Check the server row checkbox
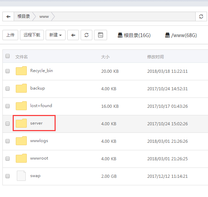 [x=8, y=124]
